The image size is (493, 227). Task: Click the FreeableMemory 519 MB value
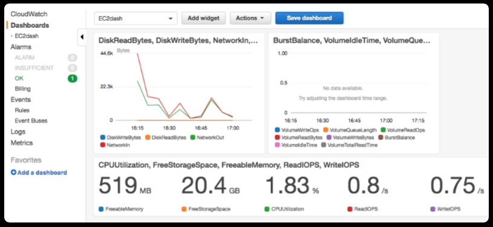click(x=125, y=185)
